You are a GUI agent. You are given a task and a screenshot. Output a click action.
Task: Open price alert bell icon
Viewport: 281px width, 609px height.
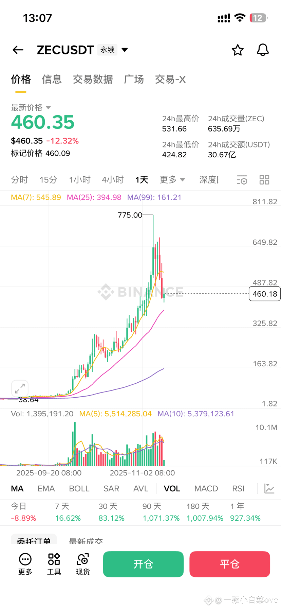(263, 50)
